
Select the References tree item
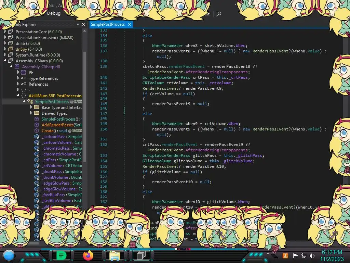coord(38,84)
